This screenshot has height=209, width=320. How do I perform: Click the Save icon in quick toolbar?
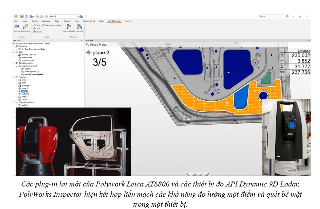pos(22,16)
